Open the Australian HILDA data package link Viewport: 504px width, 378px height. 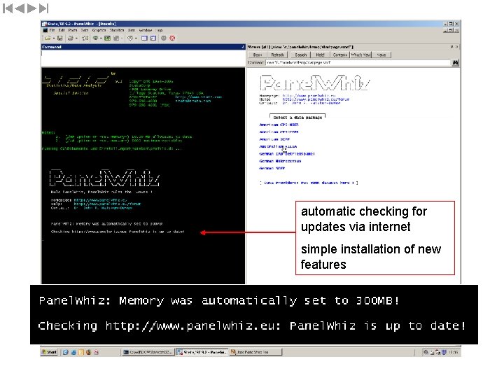[x=278, y=146]
